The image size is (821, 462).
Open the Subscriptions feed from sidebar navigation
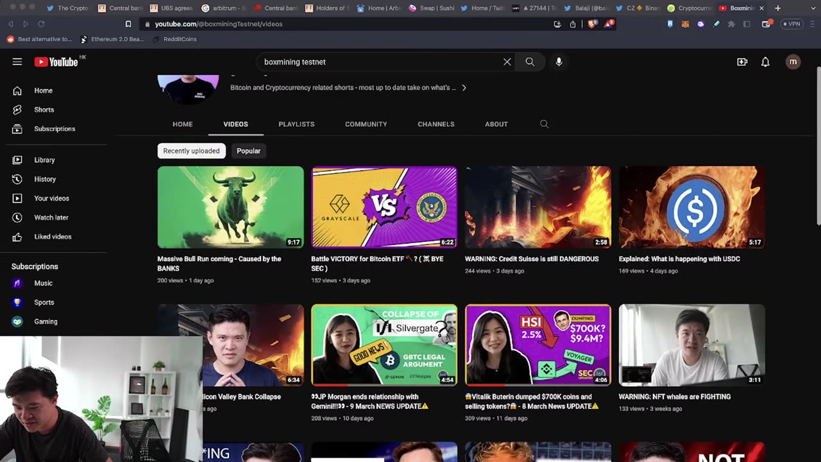point(54,129)
